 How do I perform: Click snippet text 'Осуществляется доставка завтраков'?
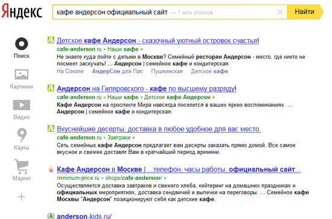coord(104,186)
